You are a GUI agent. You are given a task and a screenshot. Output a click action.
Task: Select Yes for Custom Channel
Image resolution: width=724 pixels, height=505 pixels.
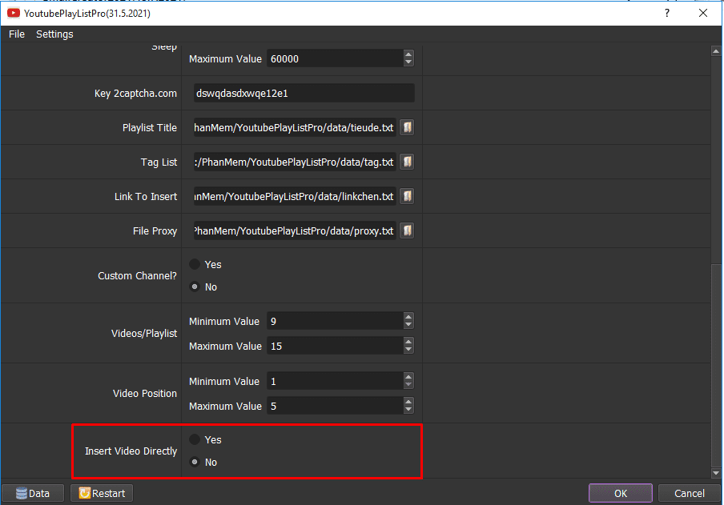[195, 264]
